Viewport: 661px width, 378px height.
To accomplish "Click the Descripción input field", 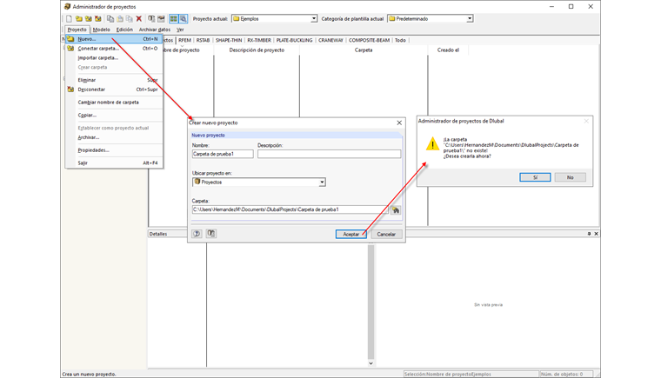I will 330,154.
